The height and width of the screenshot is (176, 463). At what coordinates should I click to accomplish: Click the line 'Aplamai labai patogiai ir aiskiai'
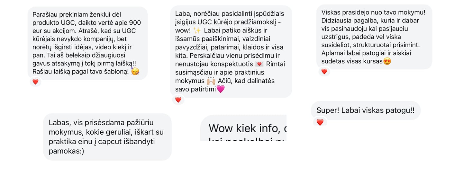coord(366,53)
